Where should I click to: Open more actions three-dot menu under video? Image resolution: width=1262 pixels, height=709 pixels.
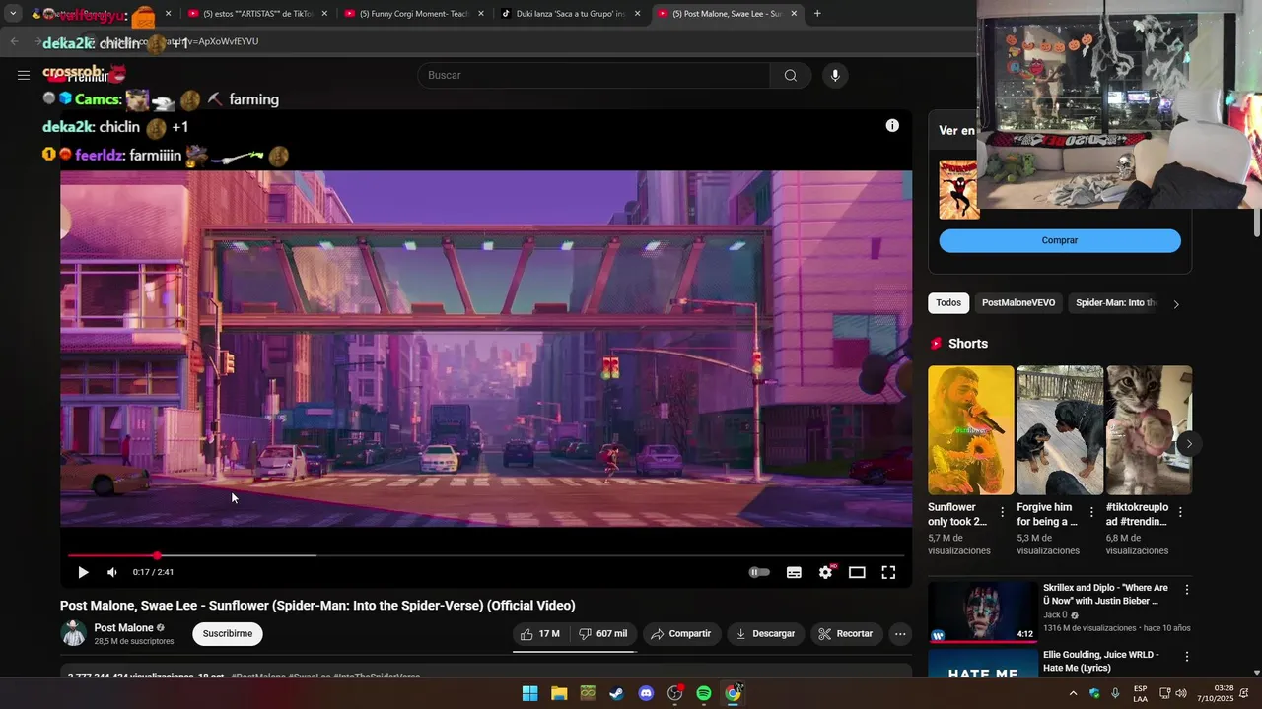tap(900, 634)
